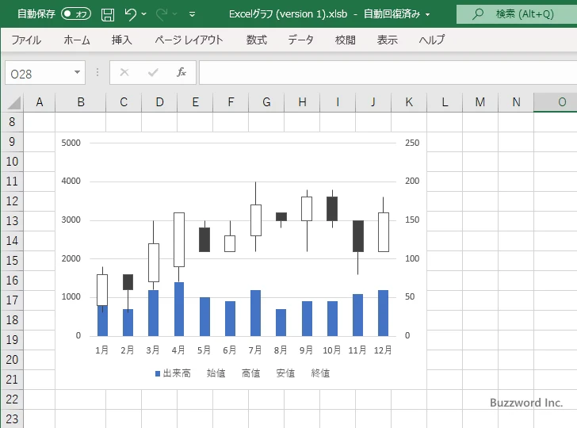The image size is (577, 428).
Task: Click the 5000 left axis label
Action: point(71,143)
